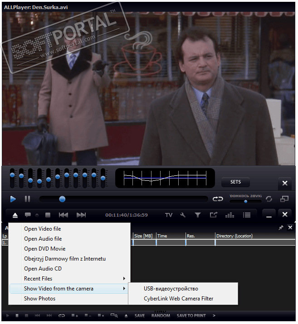Click the first equalizer band slider knob
This screenshot has width=298, height=324.
coord(12,176)
